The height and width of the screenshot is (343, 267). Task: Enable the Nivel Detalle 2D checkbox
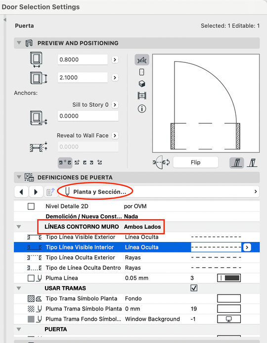tap(31, 206)
